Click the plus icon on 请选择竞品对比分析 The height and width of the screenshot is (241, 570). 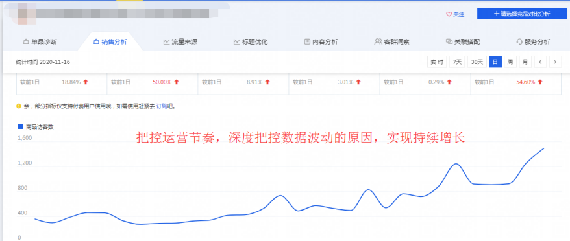tap(497, 14)
